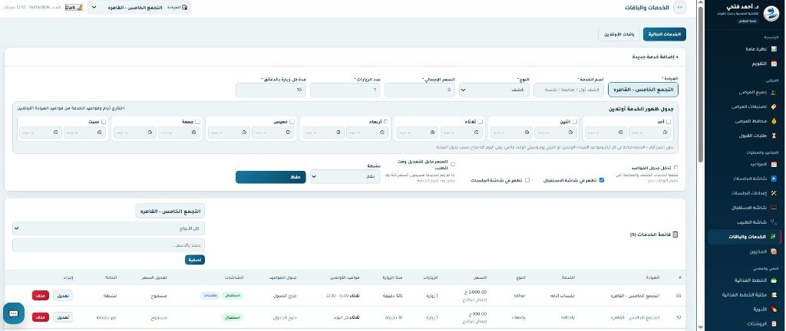Viewport: 786px width, 331px height.
Task: Click تعديل for InBody row
Action: coord(63,317)
